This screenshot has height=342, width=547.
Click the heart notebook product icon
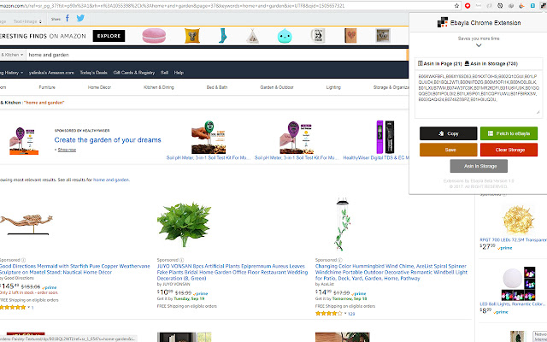350,36
